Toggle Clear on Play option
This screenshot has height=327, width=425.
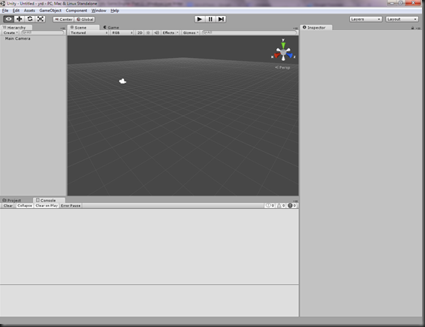point(47,206)
